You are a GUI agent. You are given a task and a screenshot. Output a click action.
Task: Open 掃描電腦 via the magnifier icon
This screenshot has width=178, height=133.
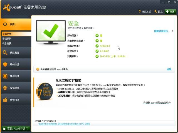tap(5, 52)
